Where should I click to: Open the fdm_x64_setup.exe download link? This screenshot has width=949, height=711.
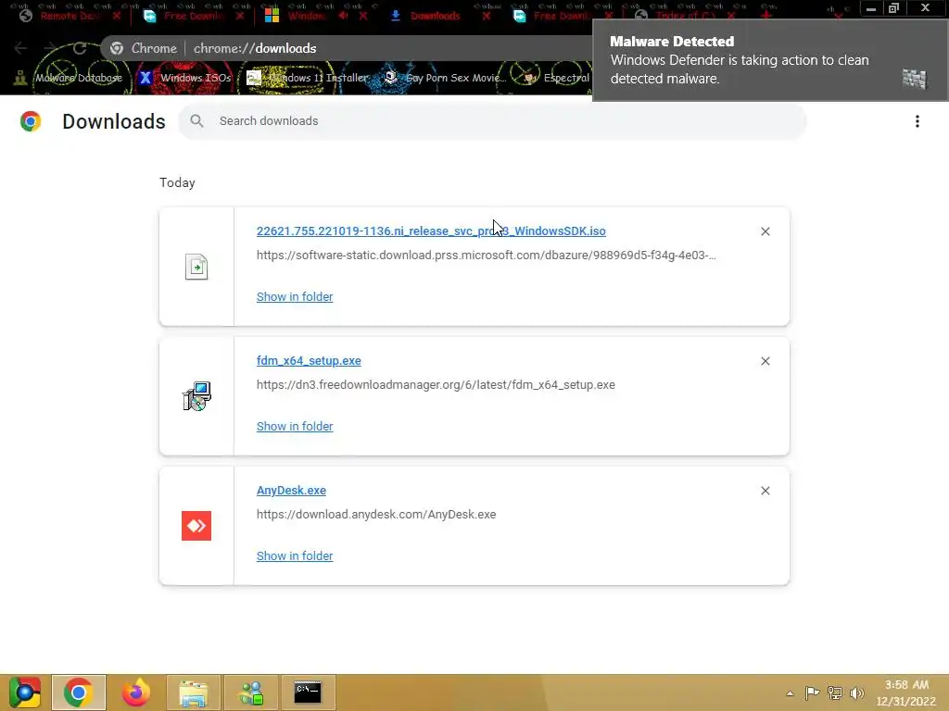309,360
